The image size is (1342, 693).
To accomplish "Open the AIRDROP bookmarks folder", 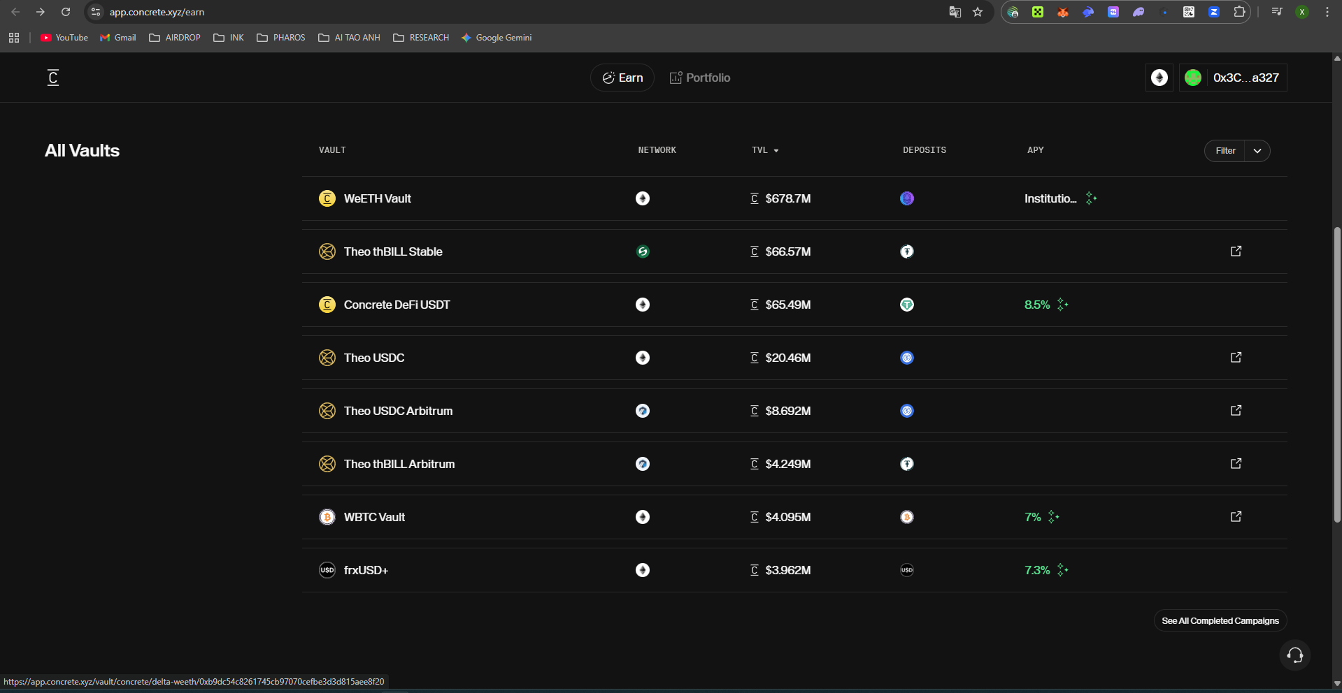I will (175, 38).
